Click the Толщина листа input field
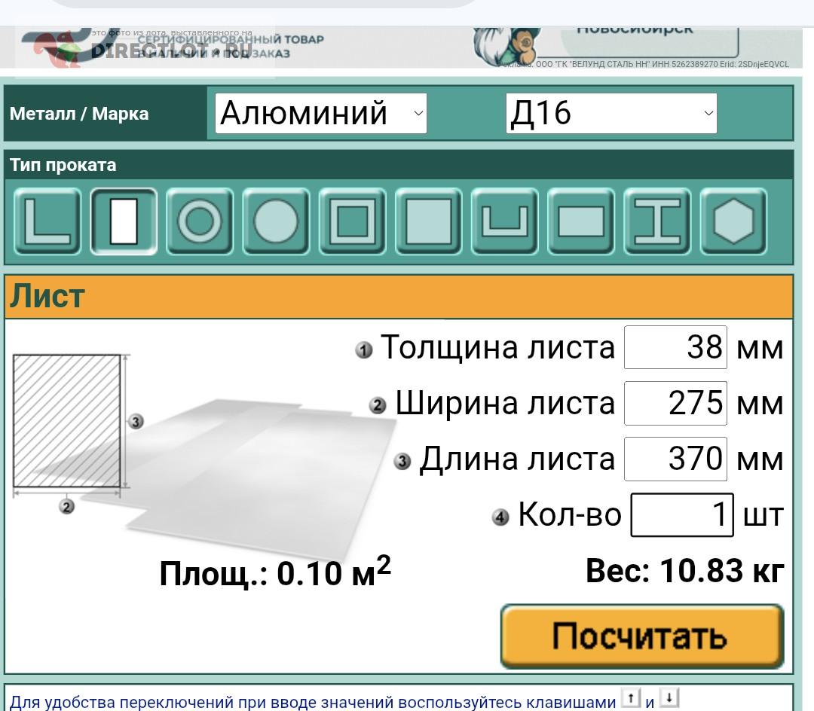Viewport: 814px width, 711px height. pos(675,347)
